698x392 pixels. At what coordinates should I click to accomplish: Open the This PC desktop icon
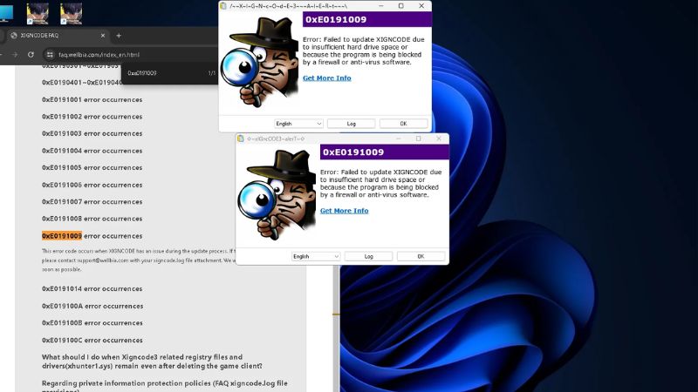point(5,12)
